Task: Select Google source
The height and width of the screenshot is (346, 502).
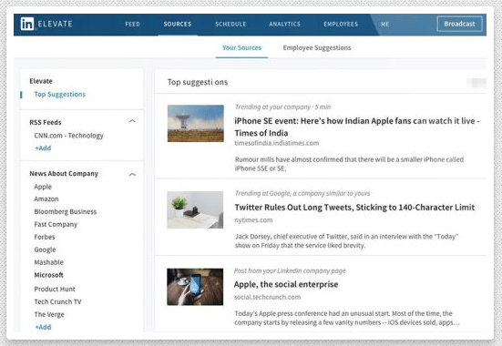Action: 46,249
